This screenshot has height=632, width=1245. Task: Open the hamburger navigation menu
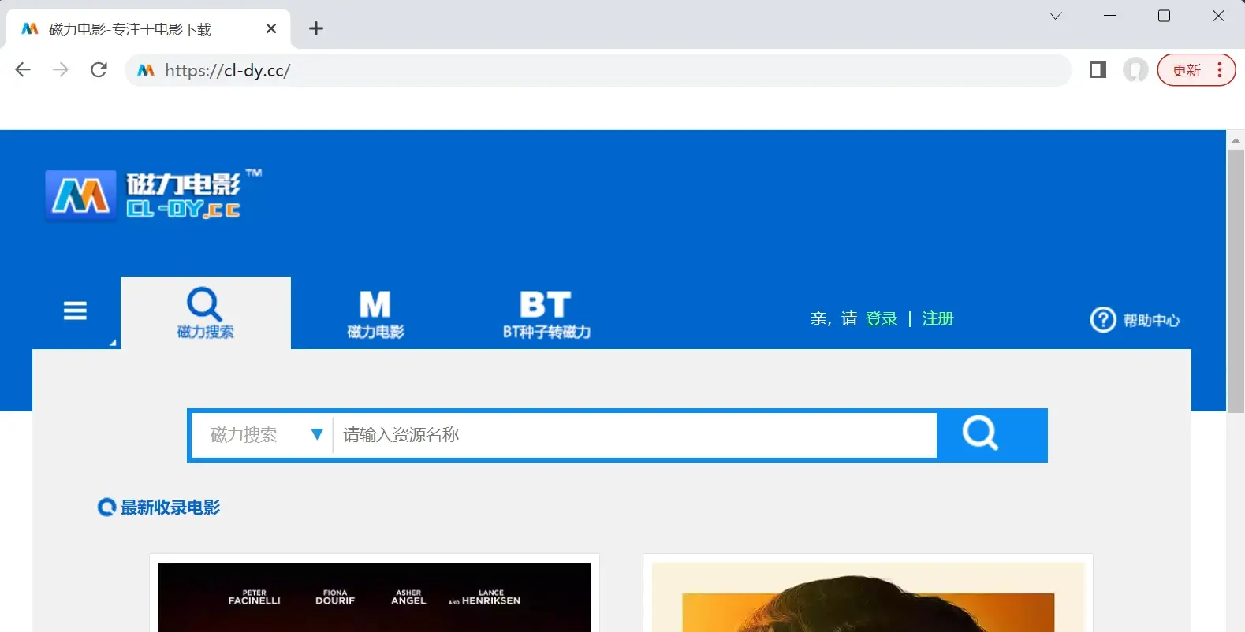(x=75, y=310)
